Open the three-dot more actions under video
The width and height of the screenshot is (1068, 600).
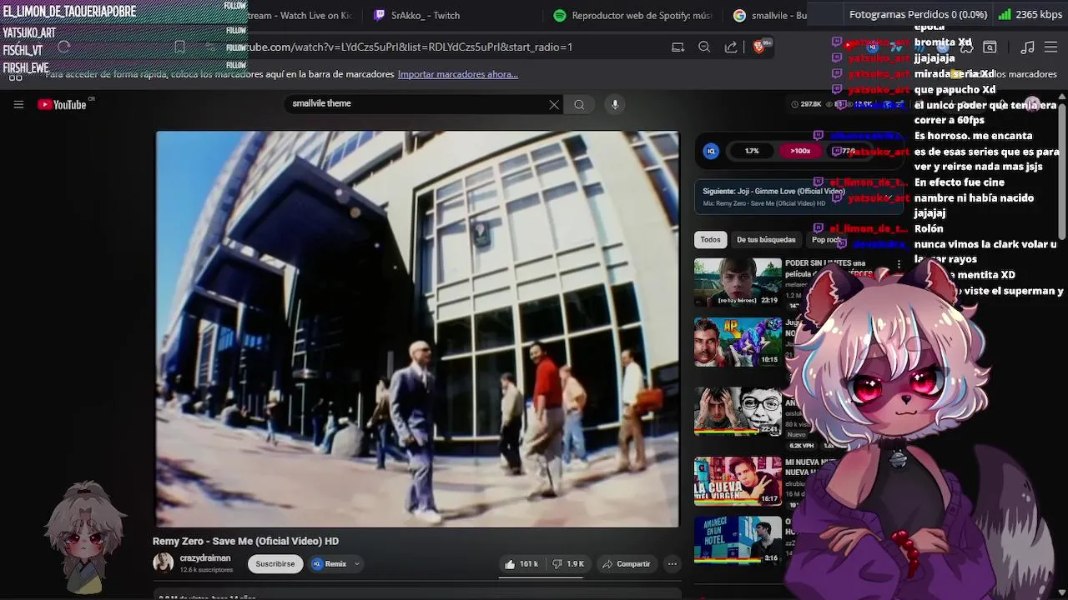(672, 564)
